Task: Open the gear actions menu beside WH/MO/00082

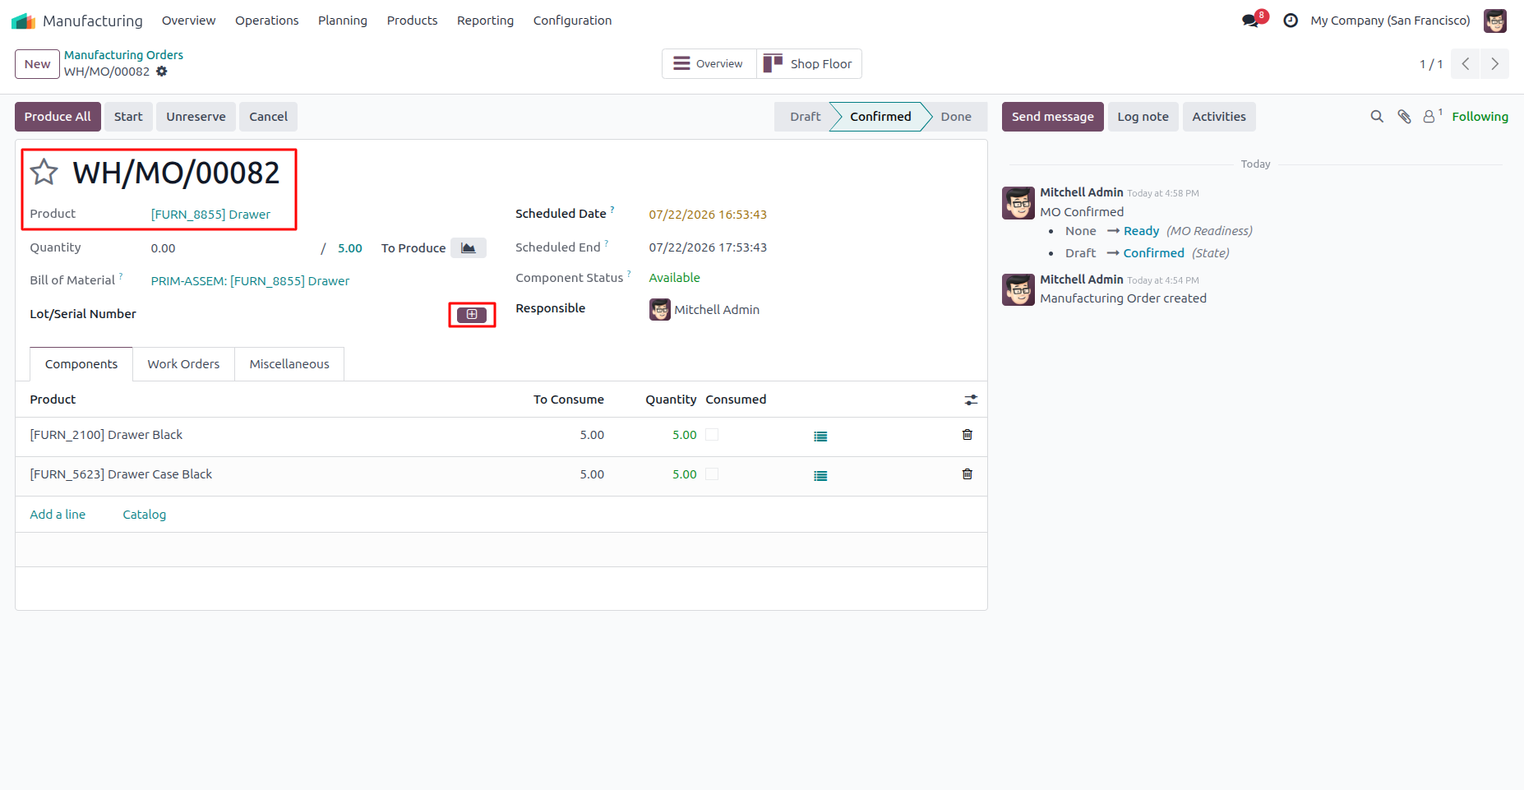Action: [x=162, y=72]
